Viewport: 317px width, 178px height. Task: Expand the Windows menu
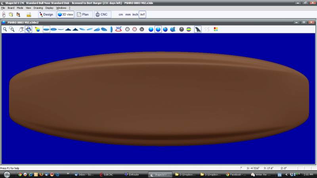61,8
